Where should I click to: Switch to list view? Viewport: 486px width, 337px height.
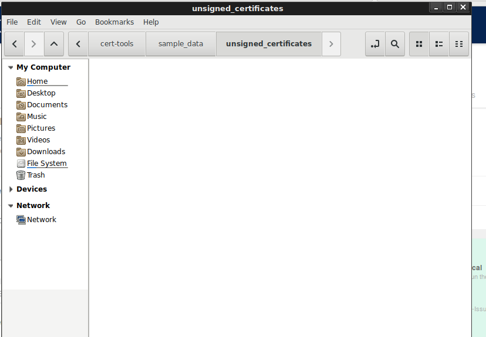click(x=439, y=44)
